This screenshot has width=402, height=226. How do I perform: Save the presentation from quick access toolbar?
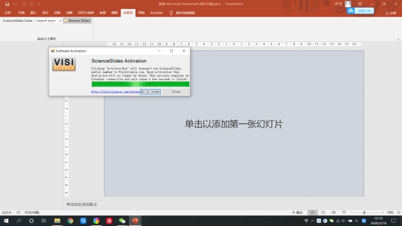7,4
